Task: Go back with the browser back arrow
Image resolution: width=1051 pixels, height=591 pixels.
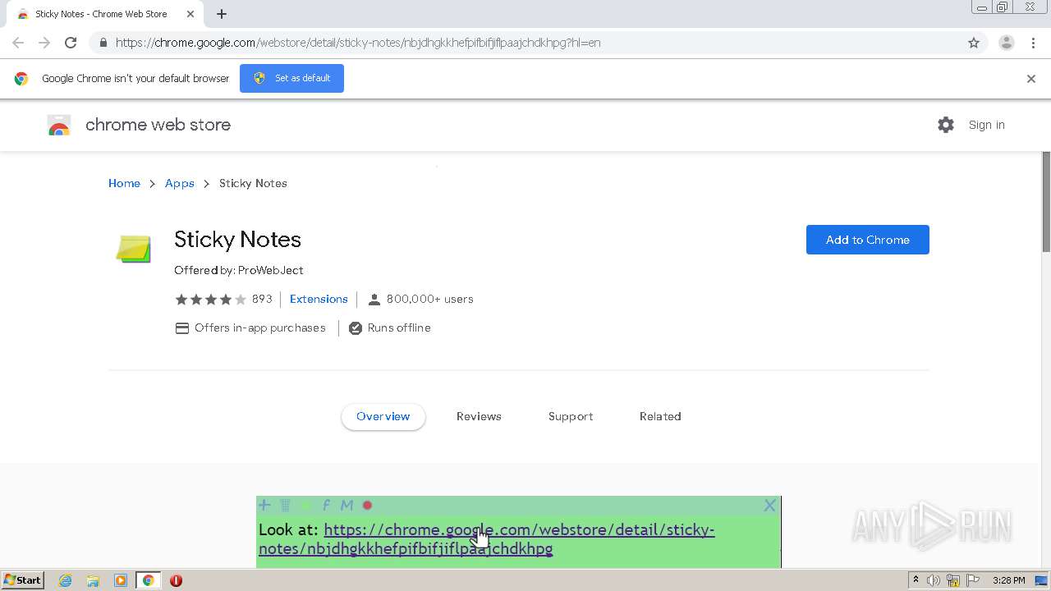Action: [18, 43]
